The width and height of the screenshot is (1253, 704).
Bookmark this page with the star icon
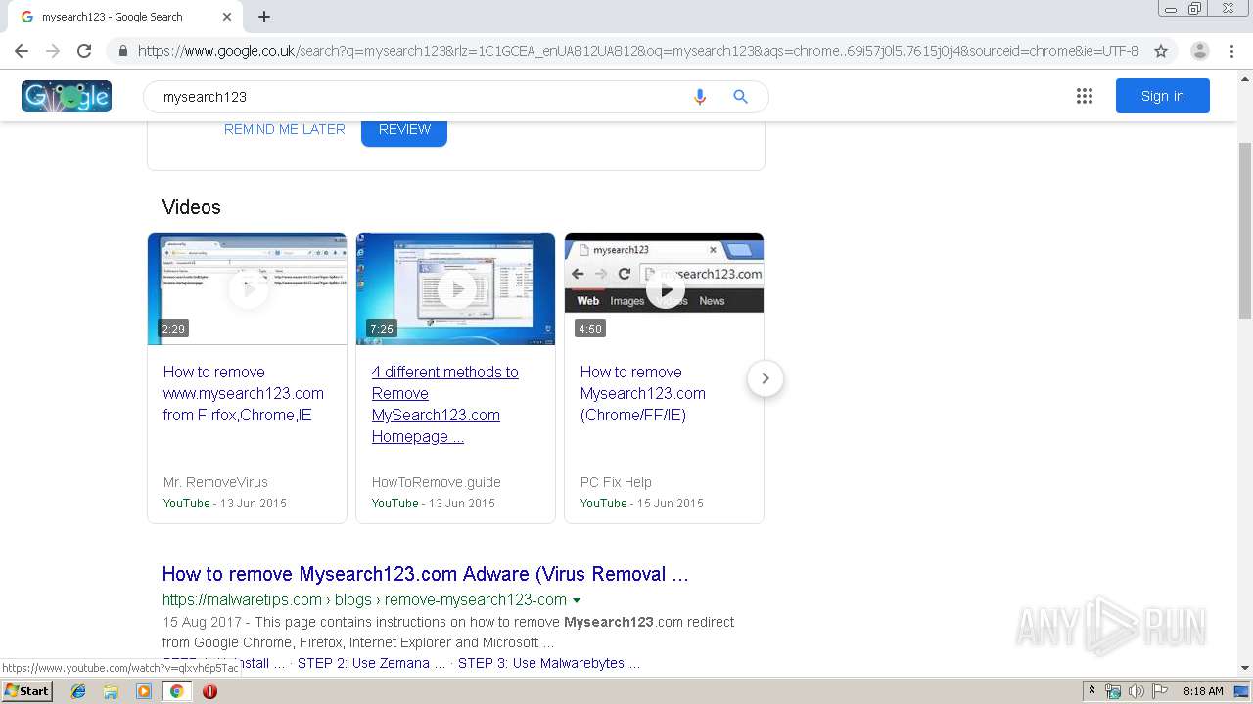click(x=1161, y=51)
